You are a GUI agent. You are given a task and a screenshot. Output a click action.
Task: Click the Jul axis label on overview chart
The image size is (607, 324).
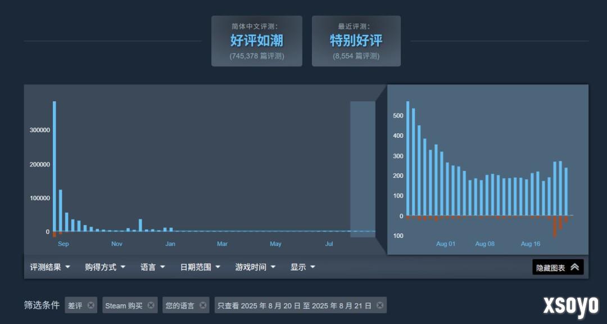(x=329, y=244)
